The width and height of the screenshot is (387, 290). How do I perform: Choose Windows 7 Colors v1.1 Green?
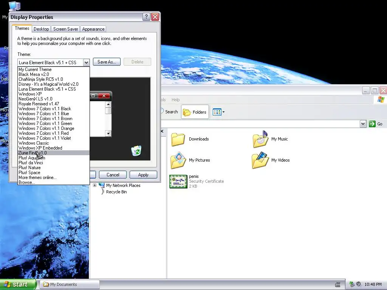pos(54,124)
